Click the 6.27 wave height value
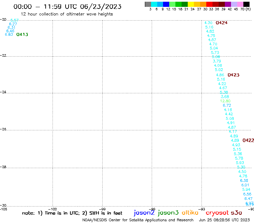The width and height of the screenshot is (254, 223). [13, 24]
